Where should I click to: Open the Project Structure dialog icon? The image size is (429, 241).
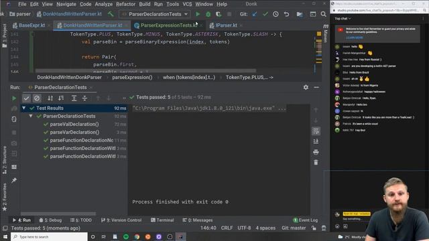point(300,14)
